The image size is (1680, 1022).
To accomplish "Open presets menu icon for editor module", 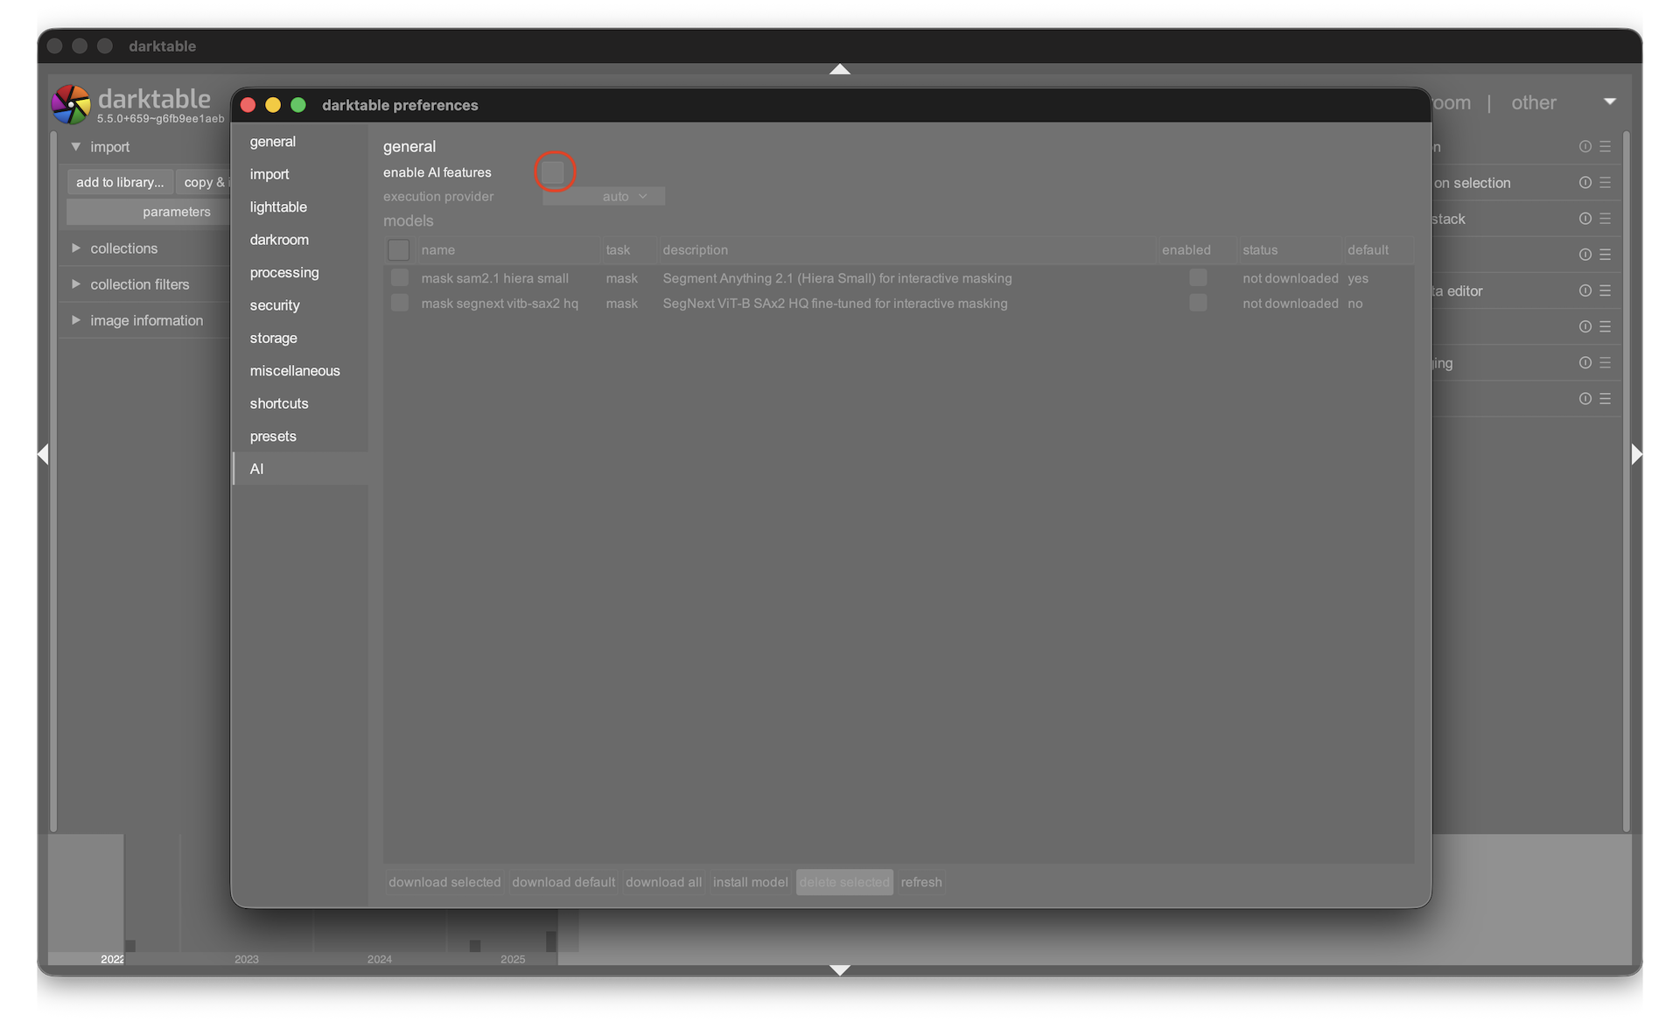I will pyautogui.click(x=1605, y=290).
